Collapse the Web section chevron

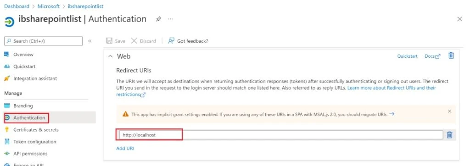(x=111, y=56)
